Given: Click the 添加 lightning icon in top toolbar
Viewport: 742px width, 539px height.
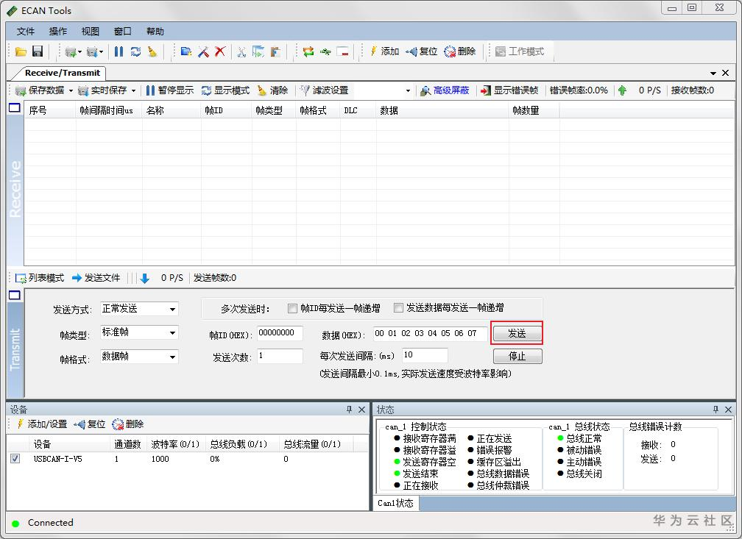Looking at the screenshot, I should [384, 51].
